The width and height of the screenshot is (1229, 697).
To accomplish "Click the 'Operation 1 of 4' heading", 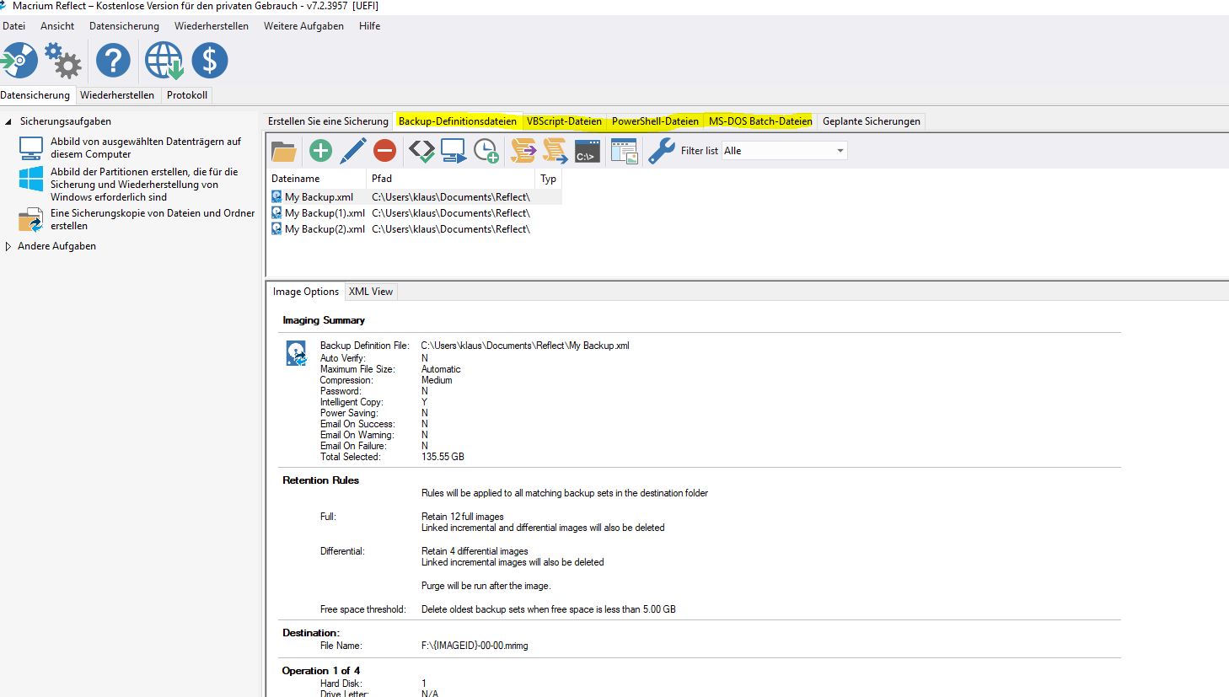I will click(x=320, y=671).
